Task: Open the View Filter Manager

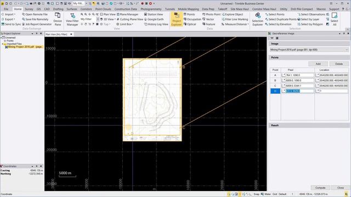Action: click(x=72, y=19)
